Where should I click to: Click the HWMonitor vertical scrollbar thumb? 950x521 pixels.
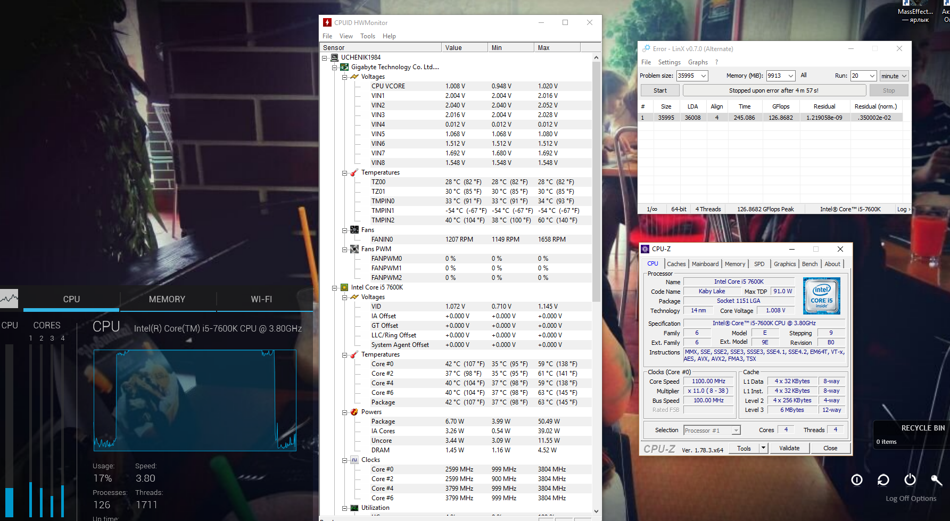[596, 181]
